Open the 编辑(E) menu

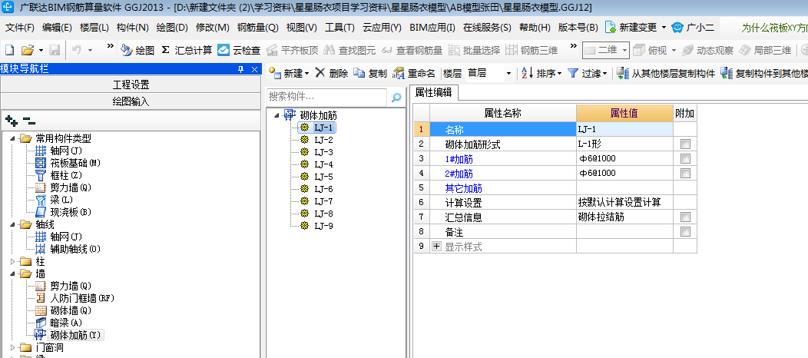57,28
